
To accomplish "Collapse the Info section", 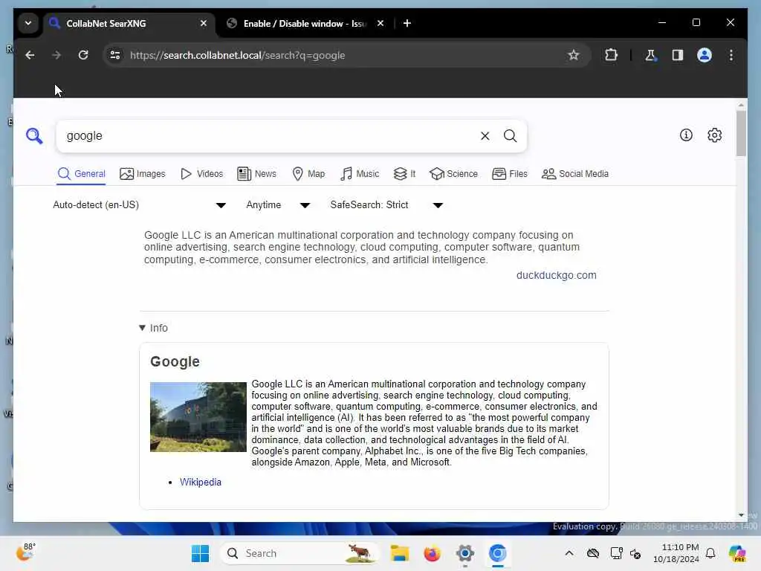I will coord(153,328).
